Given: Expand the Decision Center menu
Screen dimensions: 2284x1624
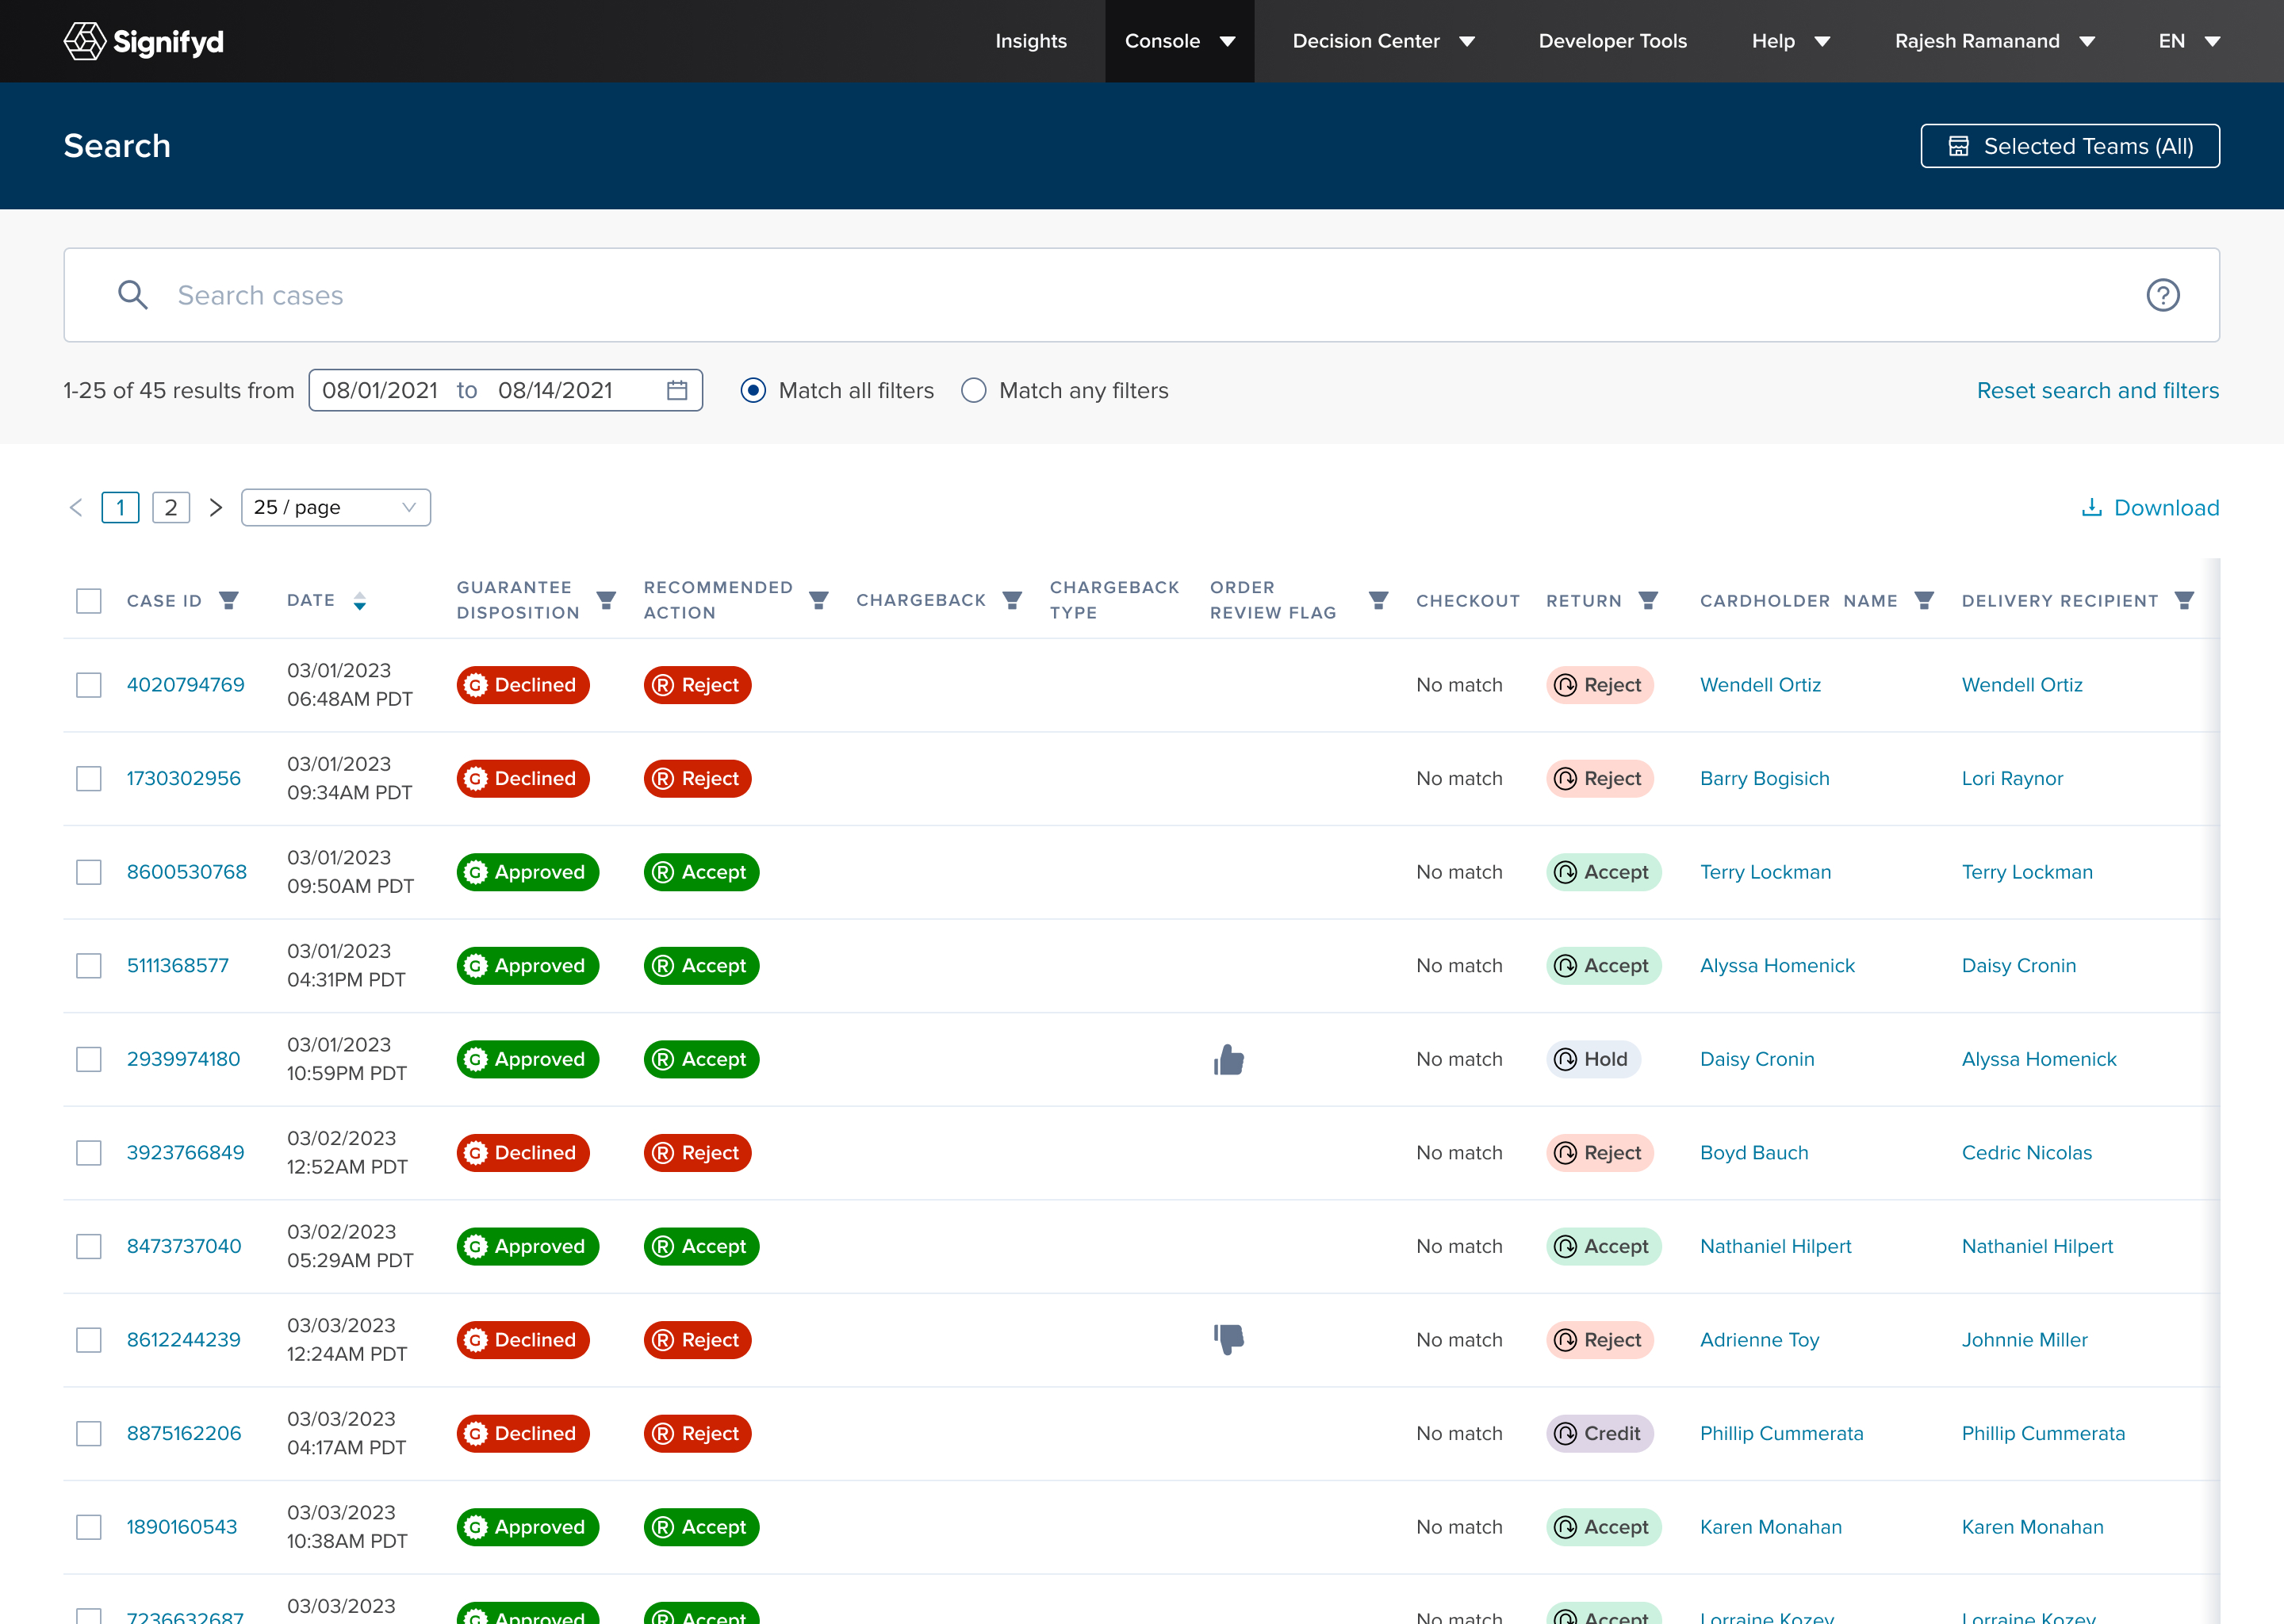Looking at the screenshot, I should (1383, 41).
